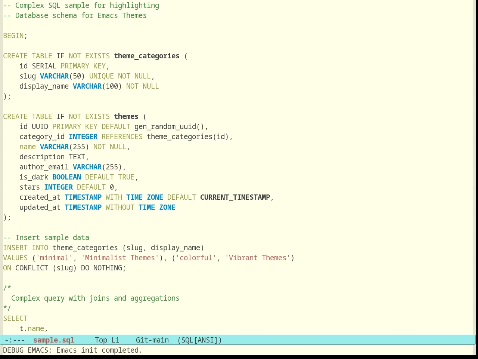Click DO NOTHING in the ON CONFLICT line

[x=102, y=268]
